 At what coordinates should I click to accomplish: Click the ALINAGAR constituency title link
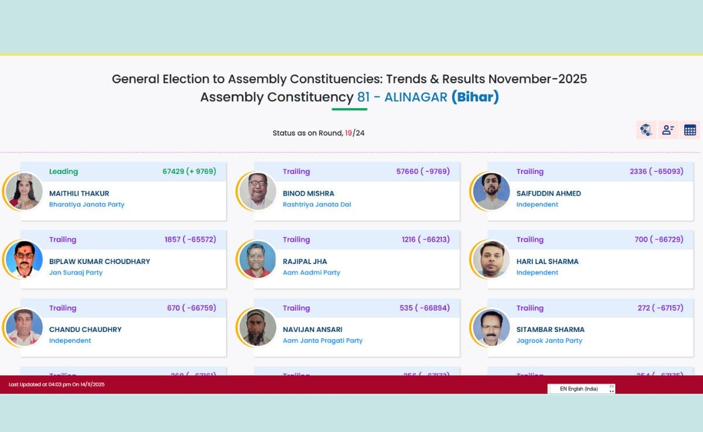coord(415,97)
